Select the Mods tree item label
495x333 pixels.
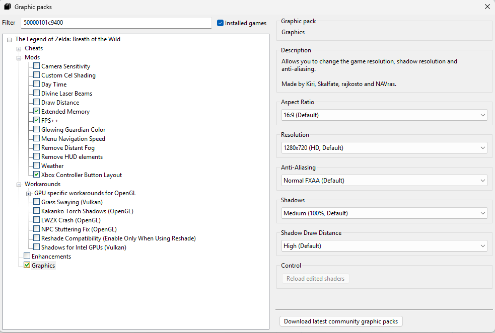click(32, 57)
